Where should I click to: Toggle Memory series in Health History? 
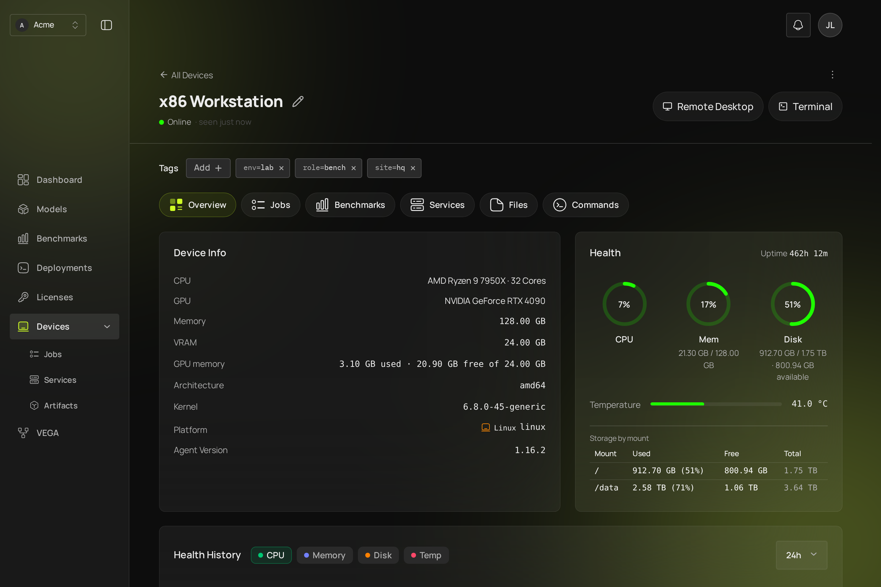(324, 555)
